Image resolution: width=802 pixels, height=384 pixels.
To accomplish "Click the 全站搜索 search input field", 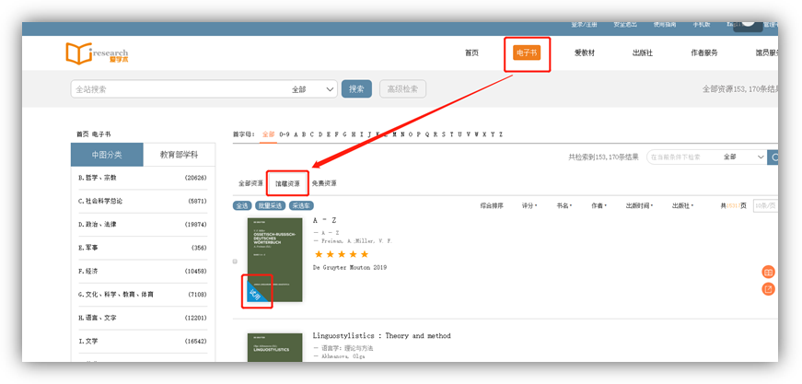I will point(175,89).
